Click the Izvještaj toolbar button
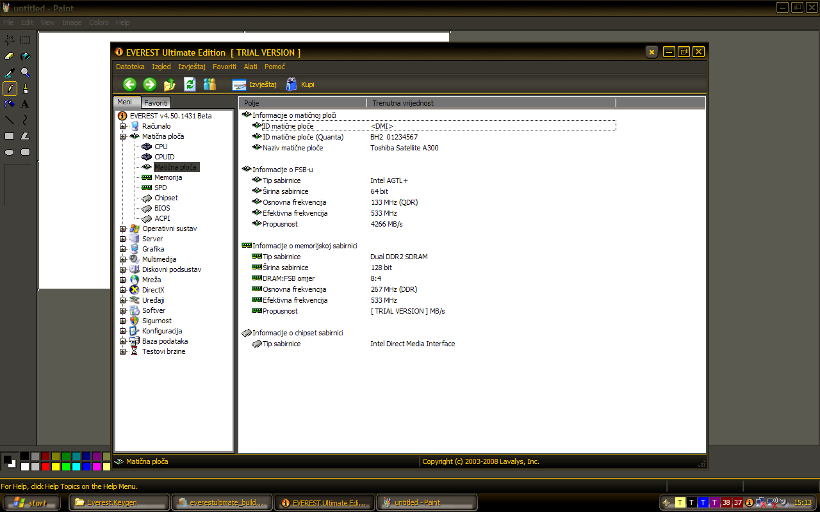Image resolution: width=820 pixels, height=512 pixels. tap(254, 84)
